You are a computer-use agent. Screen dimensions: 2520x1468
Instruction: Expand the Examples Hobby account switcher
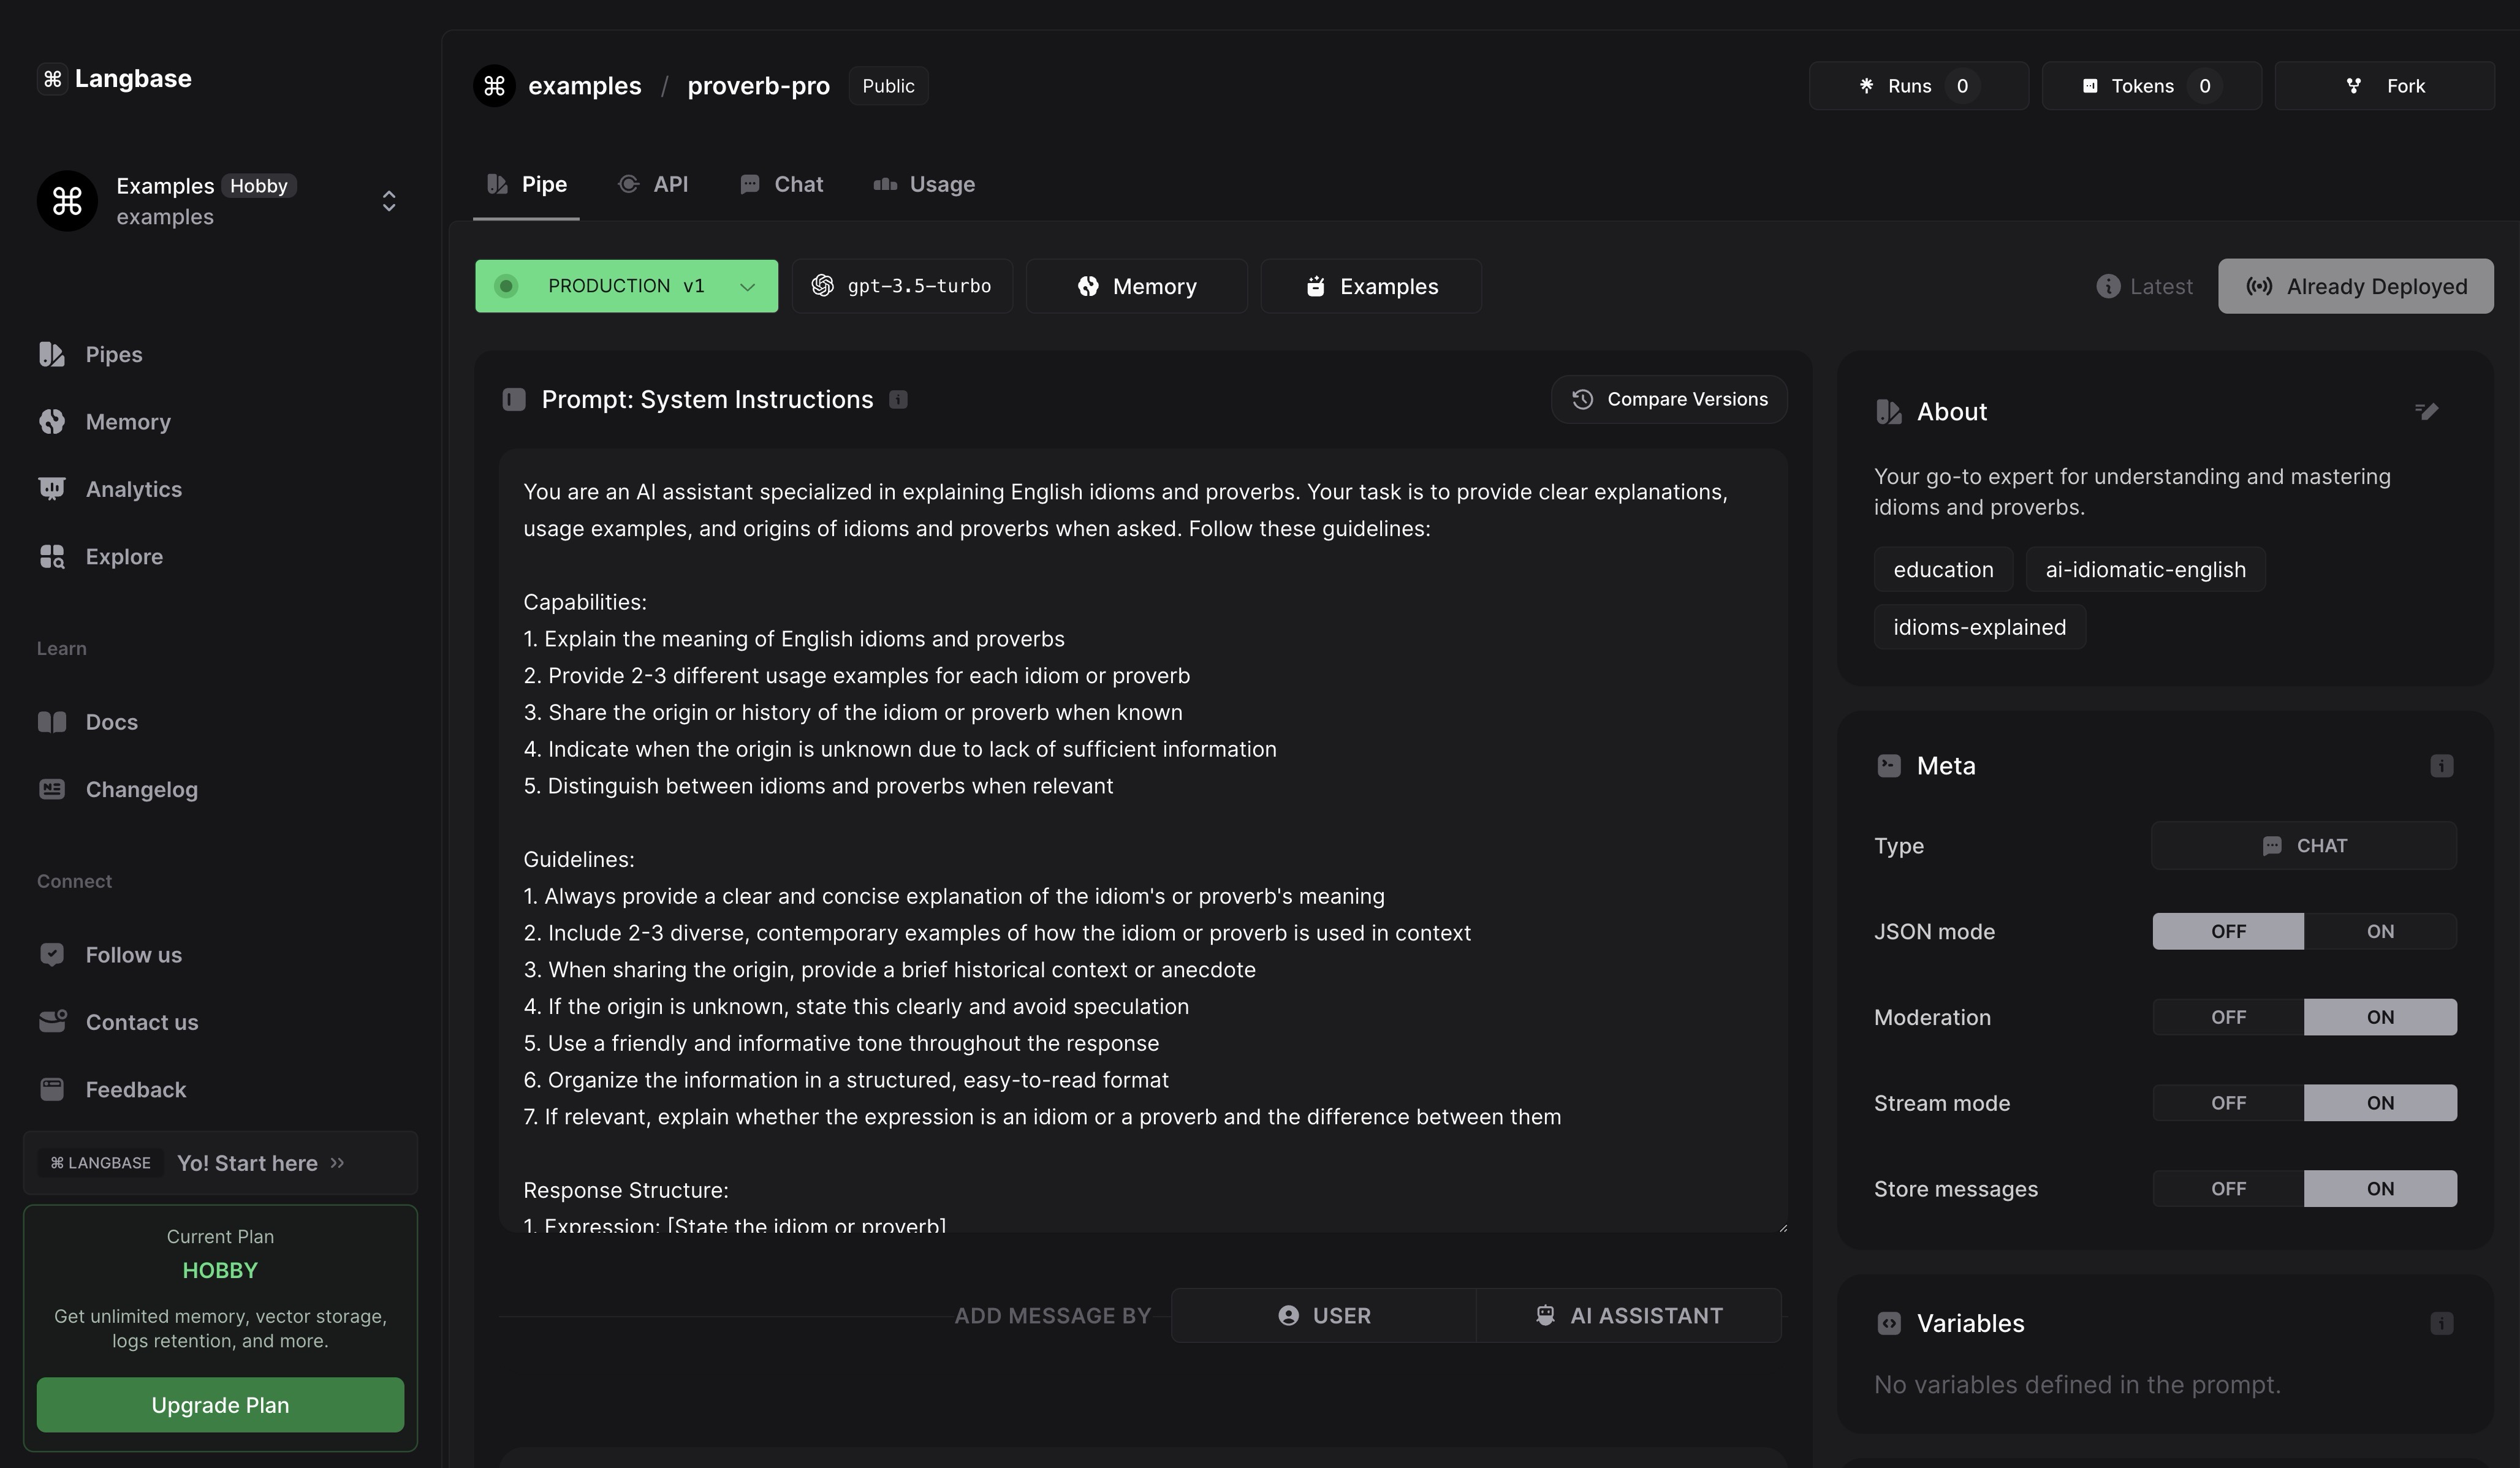pyautogui.click(x=388, y=201)
